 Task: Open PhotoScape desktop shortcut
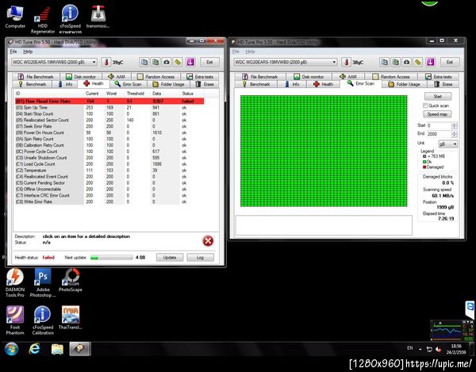point(71,280)
